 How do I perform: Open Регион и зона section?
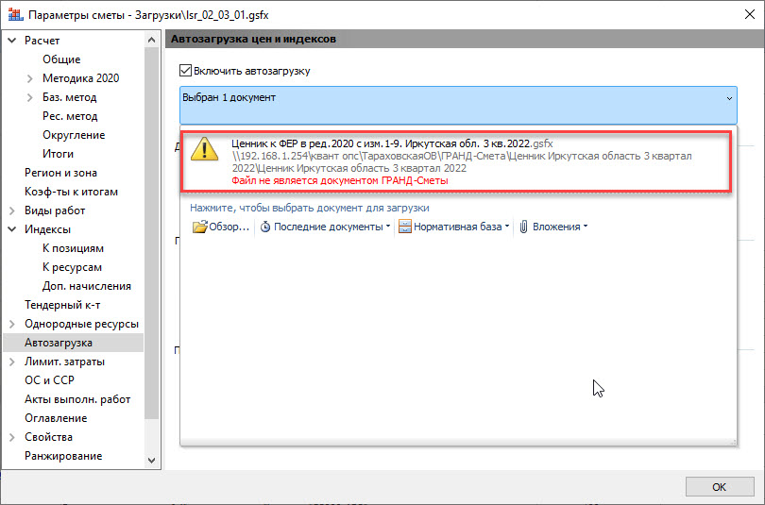(x=61, y=173)
